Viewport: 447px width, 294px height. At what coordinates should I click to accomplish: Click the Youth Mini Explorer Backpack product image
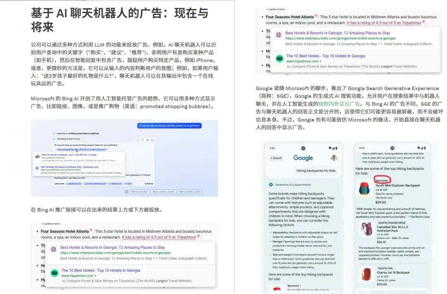point(364,188)
